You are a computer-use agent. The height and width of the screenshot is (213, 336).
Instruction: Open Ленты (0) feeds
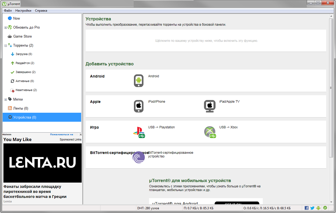[21, 108]
